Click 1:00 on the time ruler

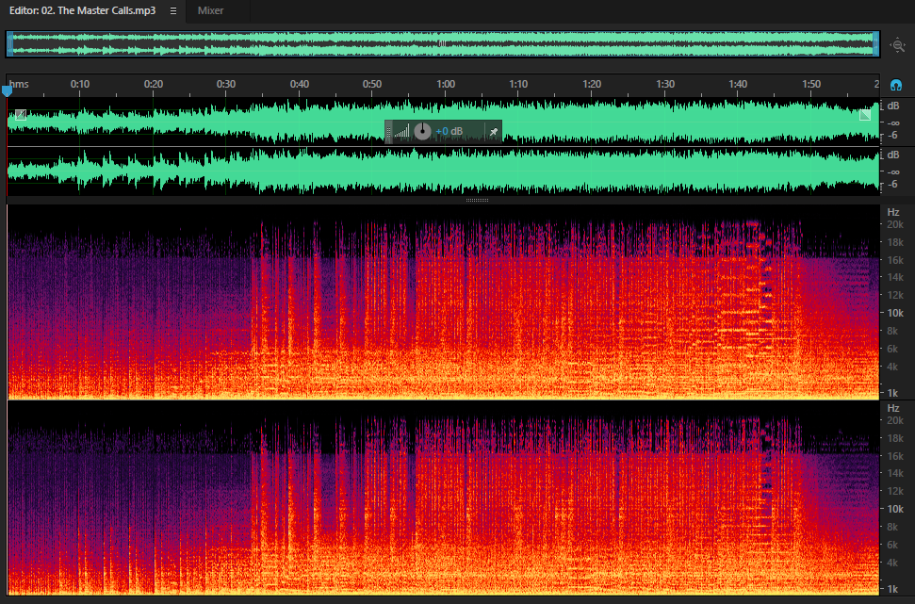[446, 84]
